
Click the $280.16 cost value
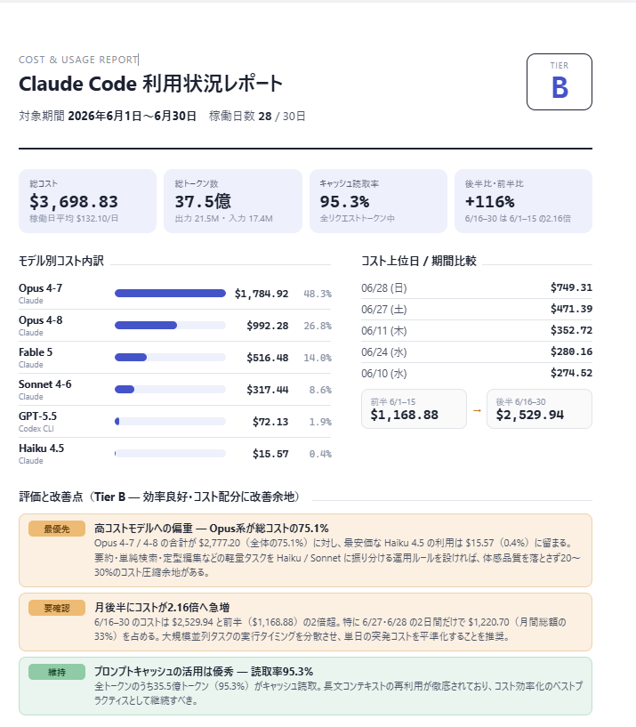571,351
